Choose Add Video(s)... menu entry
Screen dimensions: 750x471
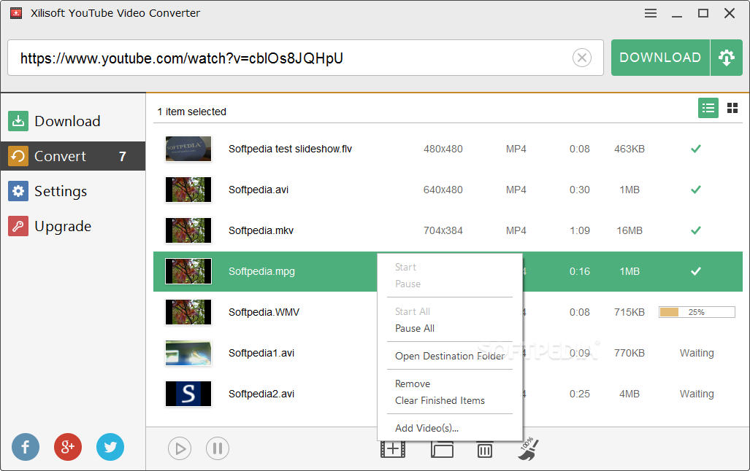point(426,429)
